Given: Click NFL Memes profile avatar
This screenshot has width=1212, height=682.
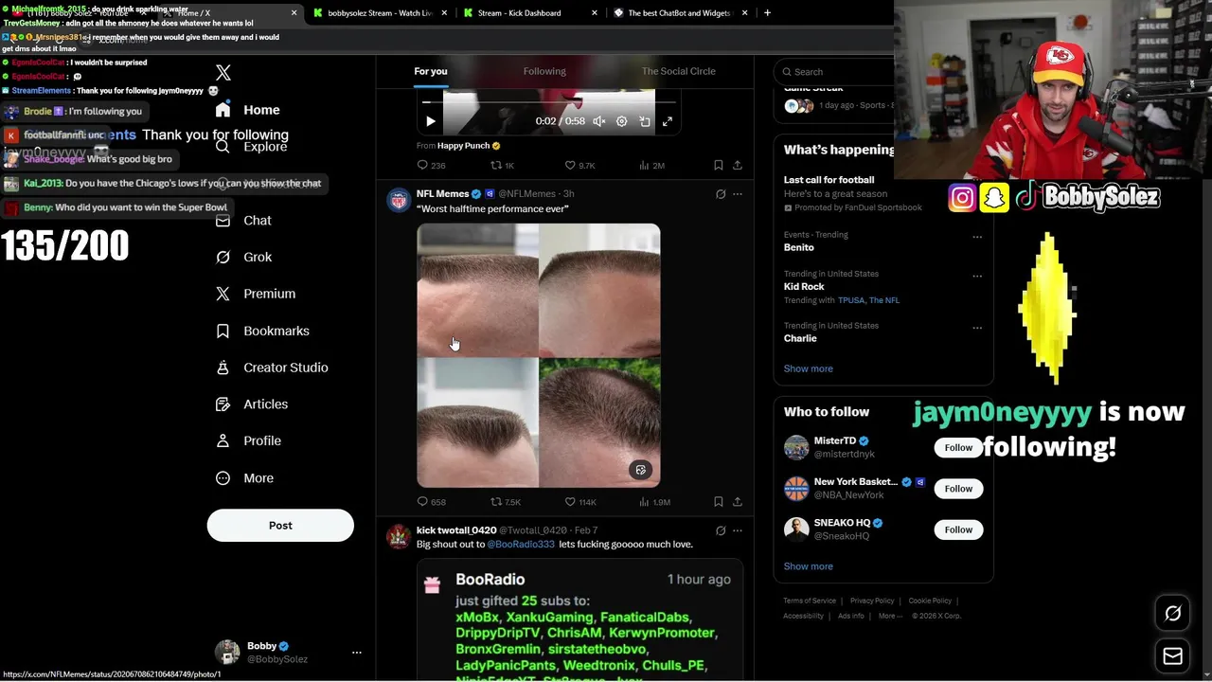Looking at the screenshot, I should (x=399, y=200).
